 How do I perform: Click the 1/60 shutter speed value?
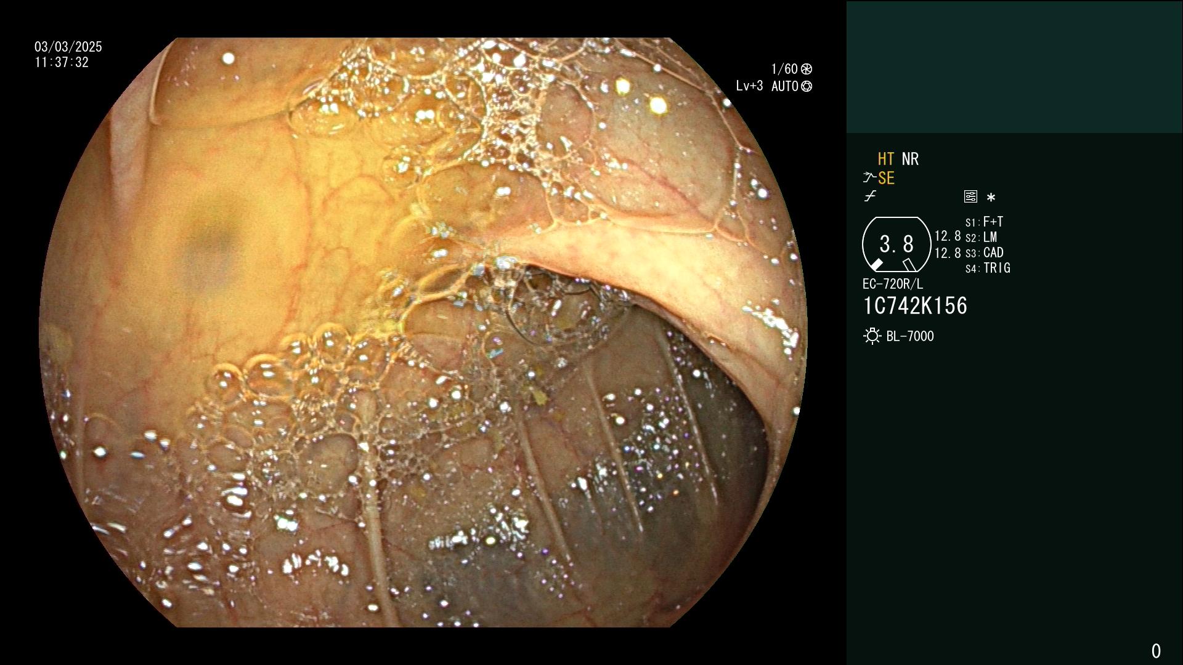click(x=784, y=69)
